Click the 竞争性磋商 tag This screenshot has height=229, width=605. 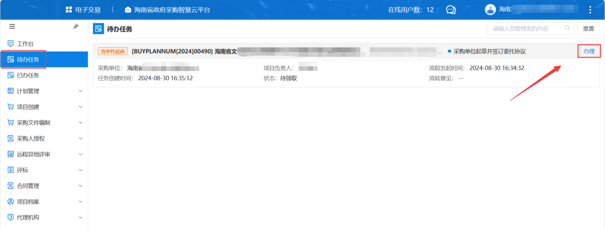coord(113,51)
